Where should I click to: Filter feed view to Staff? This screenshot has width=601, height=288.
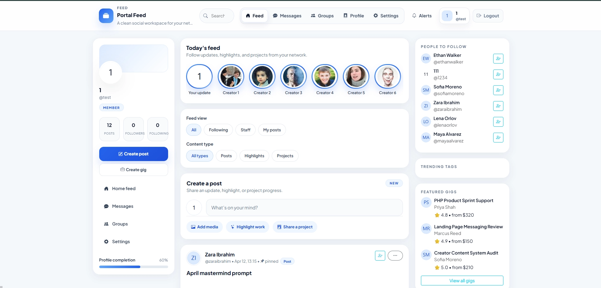tap(246, 130)
